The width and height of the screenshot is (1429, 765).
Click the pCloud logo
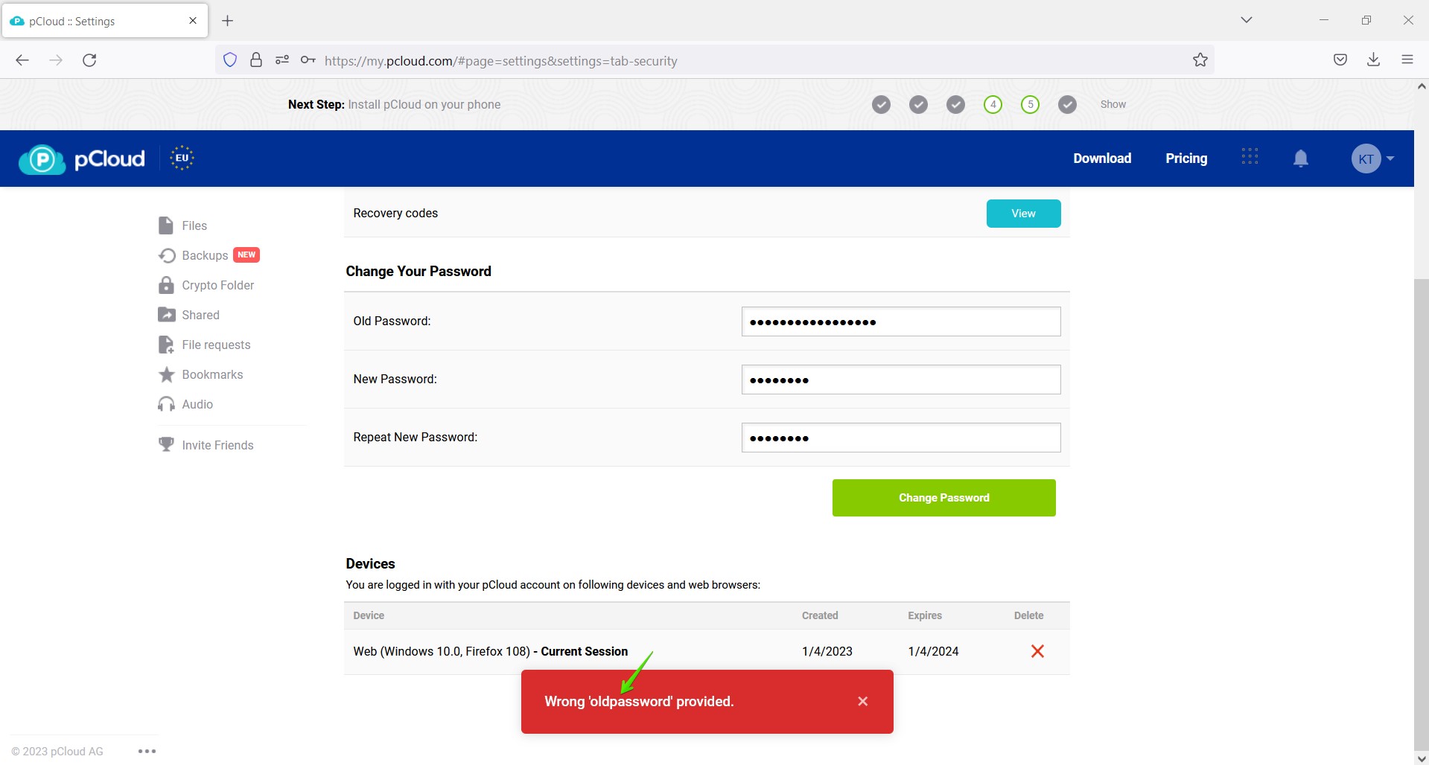click(x=82, y=159)
